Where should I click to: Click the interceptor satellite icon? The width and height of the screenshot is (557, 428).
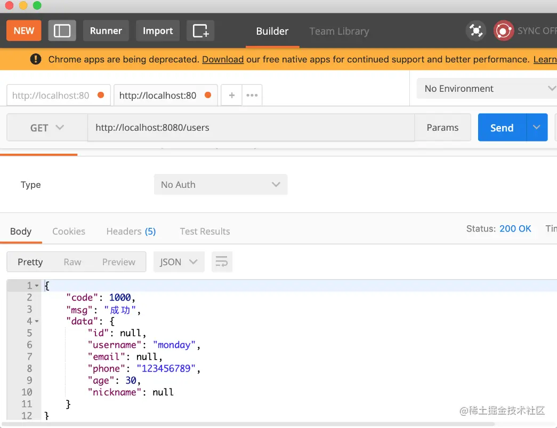point(475,30)
